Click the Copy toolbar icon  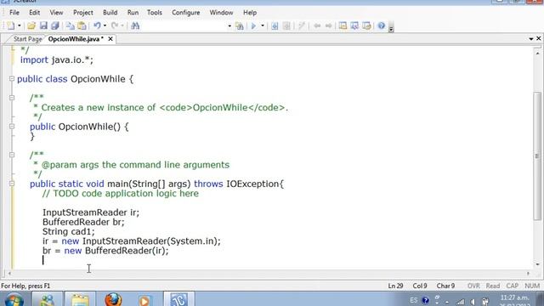coord(70,25)
